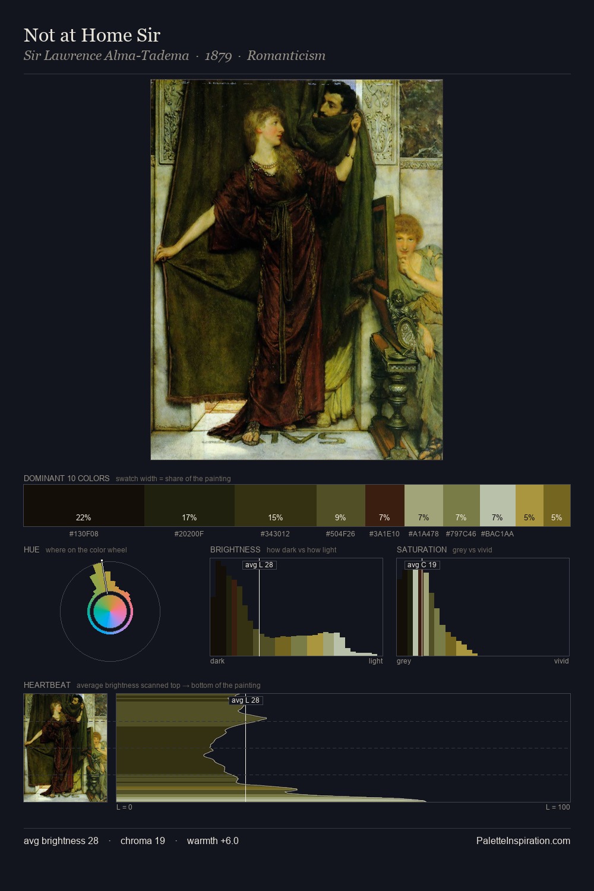This screenshot has height=891, width=594.
Task: Click the 'HEARTBEAT' section heading
Action: pyautogui.click(x=47, y=685)
